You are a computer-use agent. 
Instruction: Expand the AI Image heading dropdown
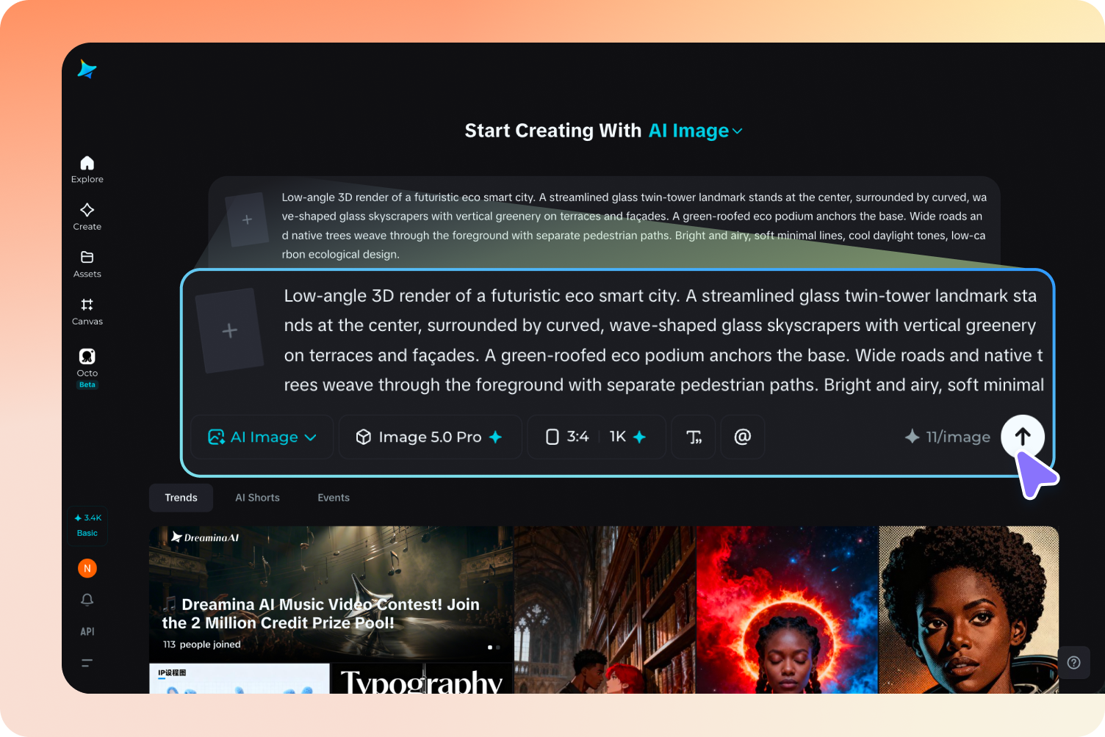point(695,131)
